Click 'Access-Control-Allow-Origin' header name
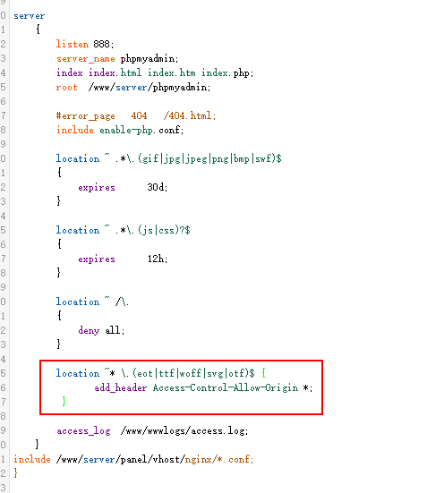This screenshot has width=427, height=493. coord(226,387)
